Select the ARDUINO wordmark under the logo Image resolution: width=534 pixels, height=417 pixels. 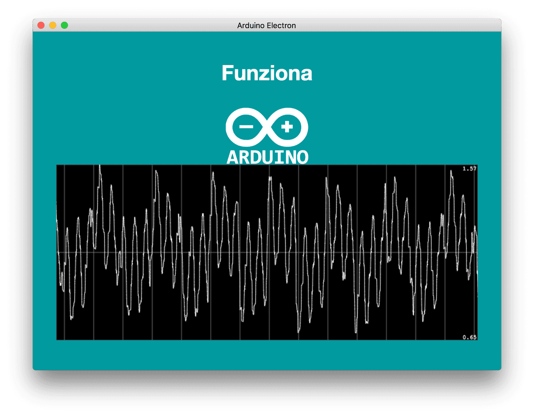[267, 157]
